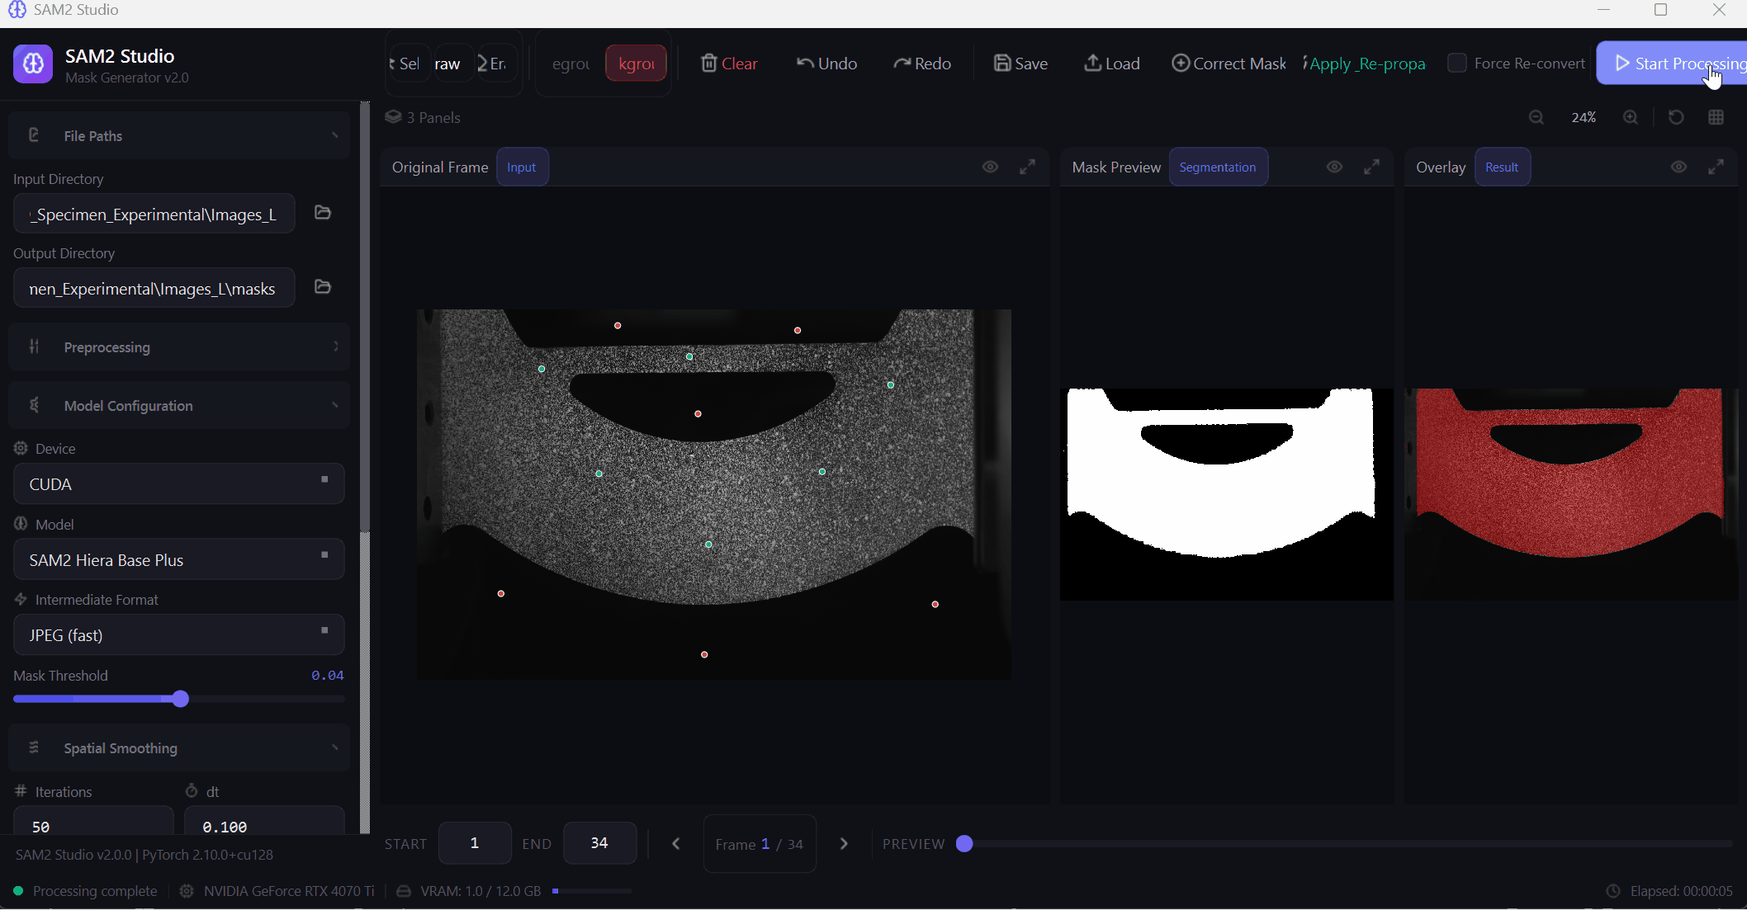Switch Mask Preview to the Segmentation tab

(1219, 167)
